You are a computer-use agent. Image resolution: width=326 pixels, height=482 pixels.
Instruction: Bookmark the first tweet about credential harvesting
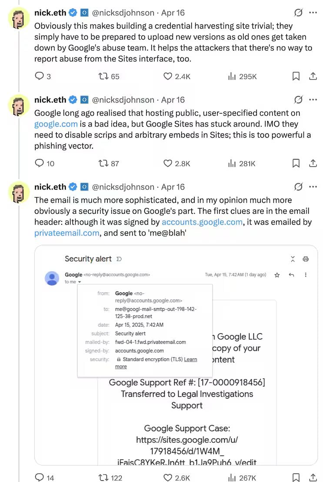[x=296, y=76]
